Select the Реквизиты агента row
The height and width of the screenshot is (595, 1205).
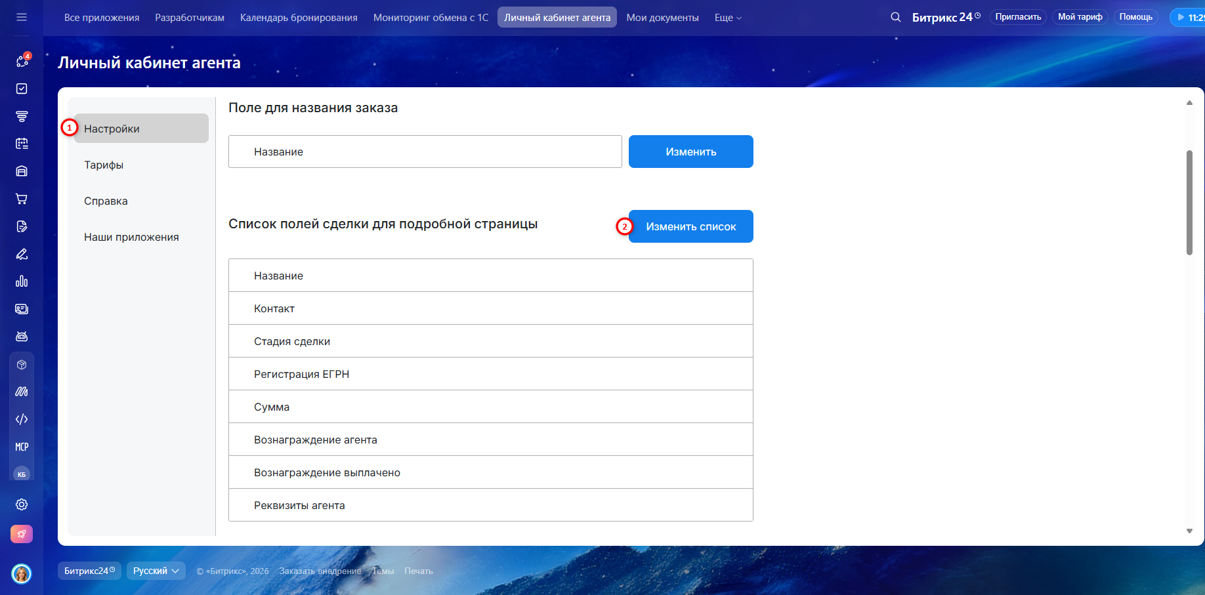coord(491,505)
